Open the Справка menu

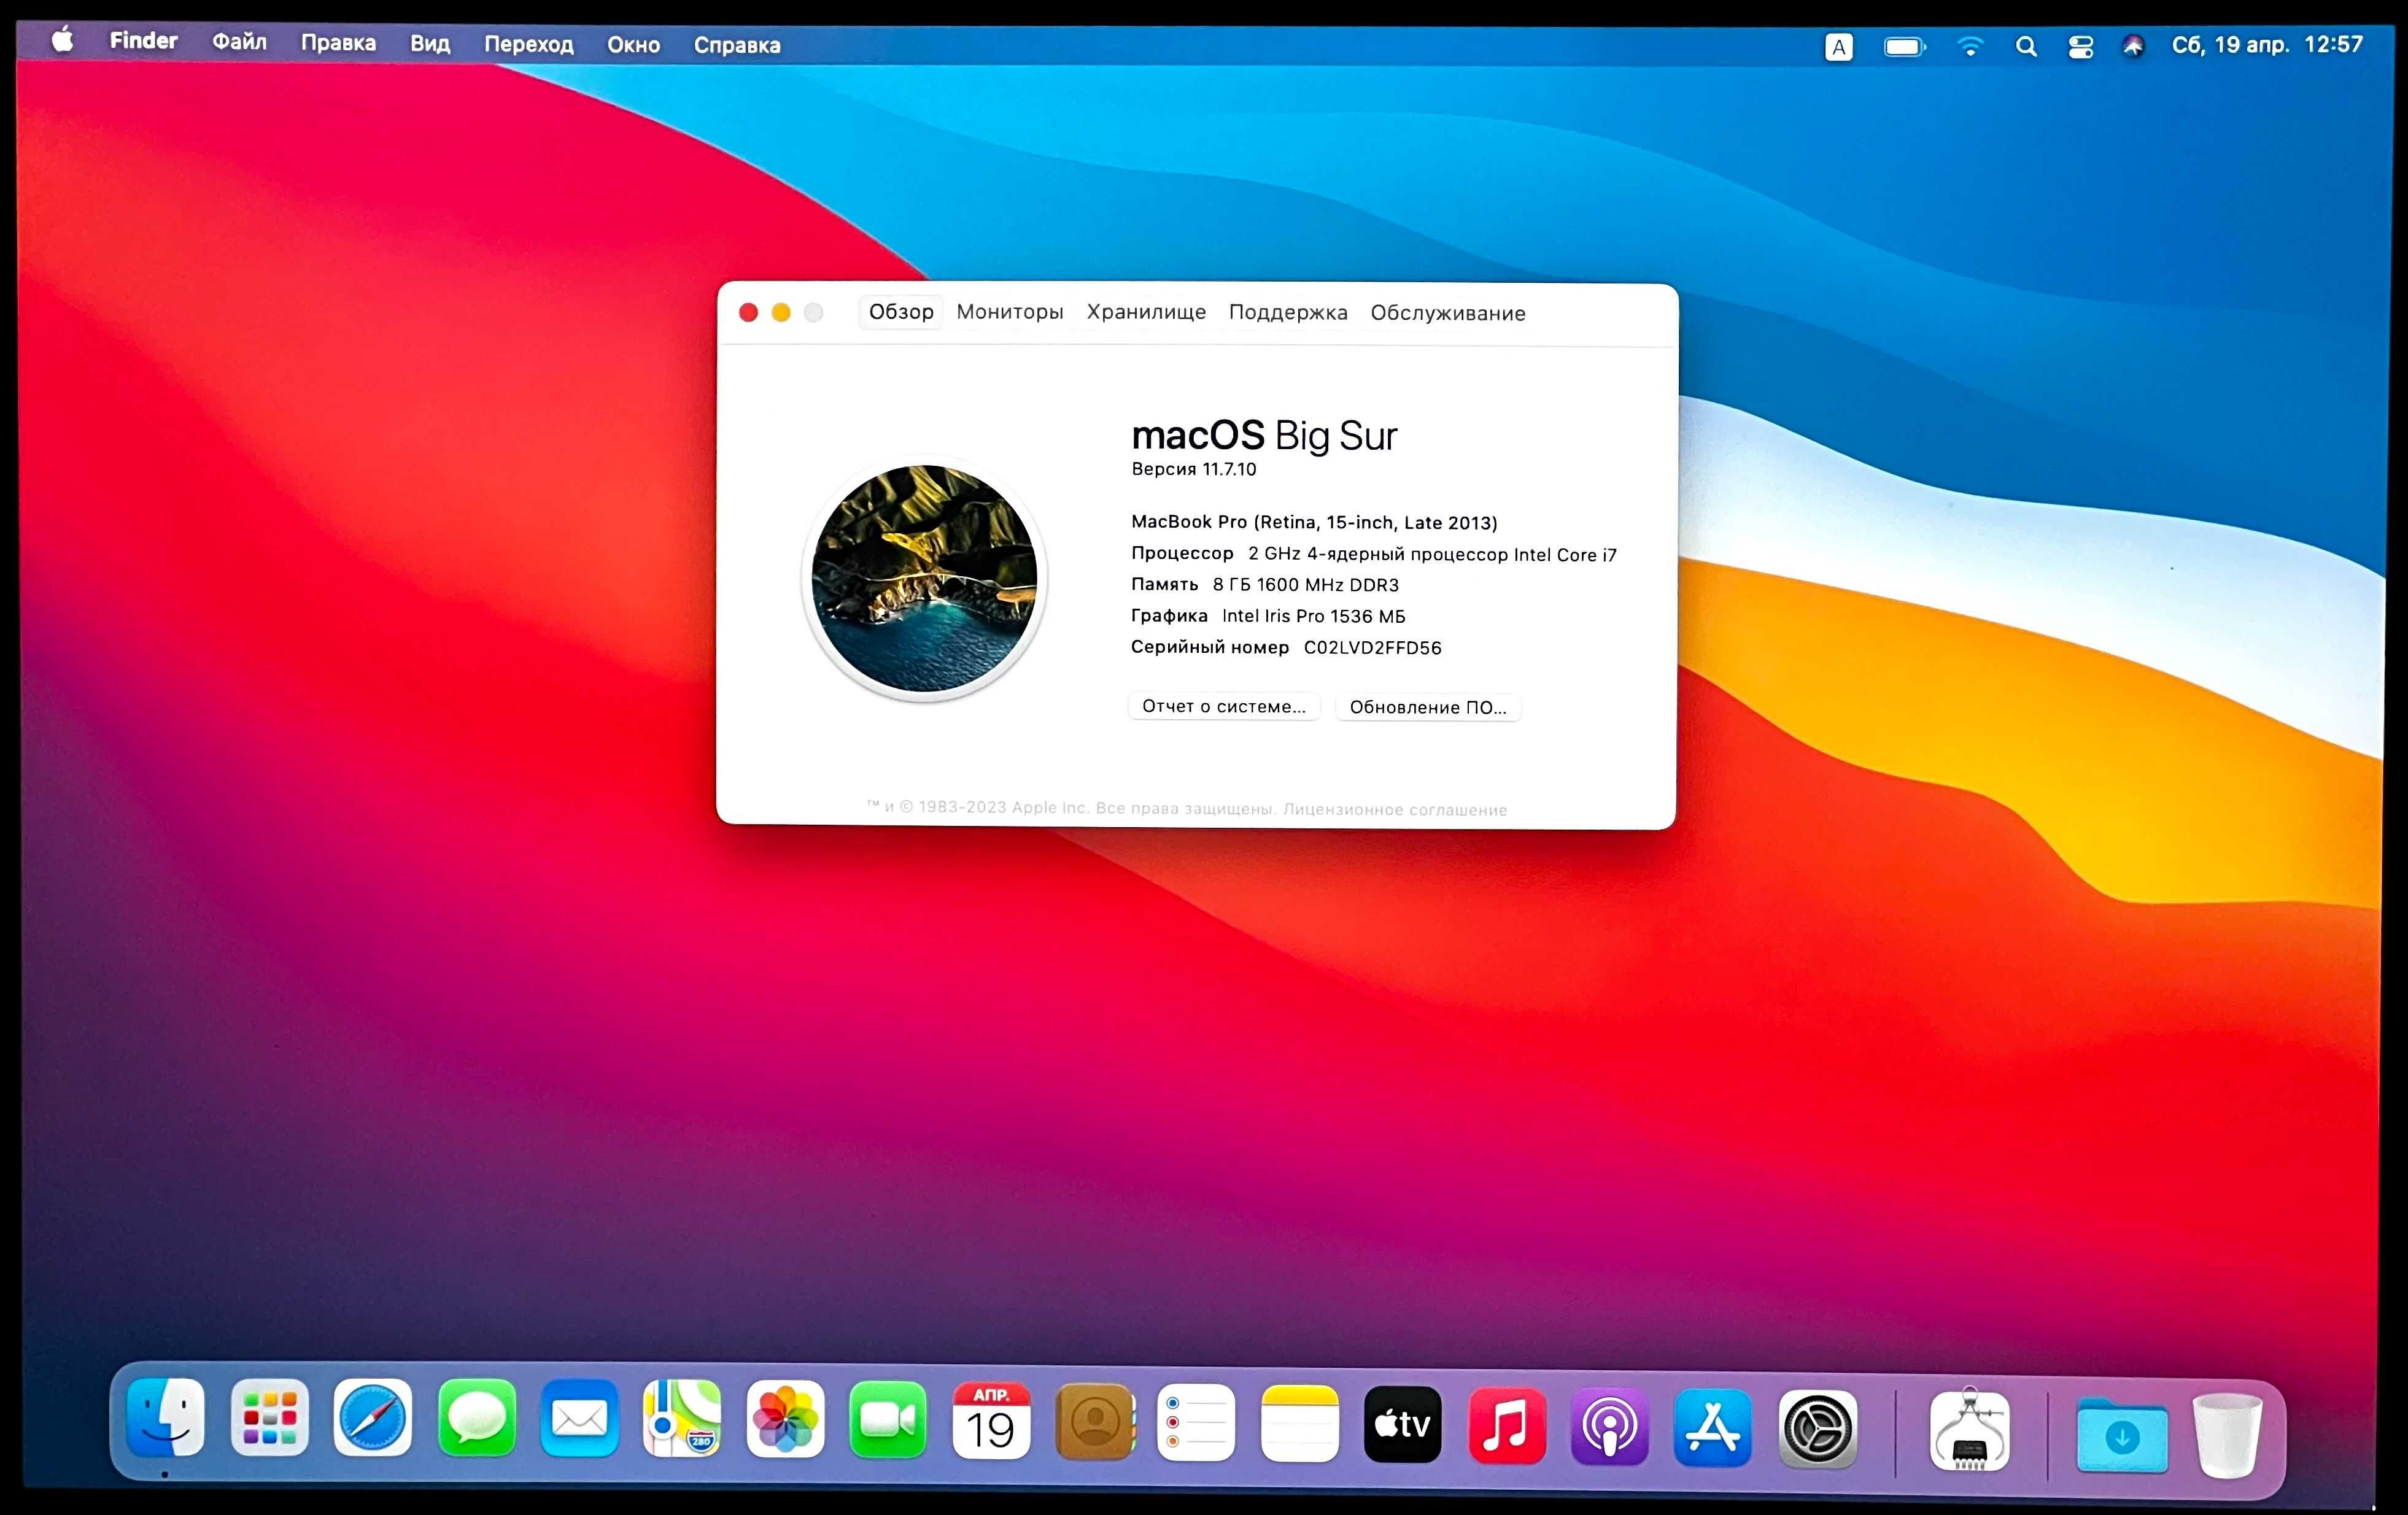[737, 46]
